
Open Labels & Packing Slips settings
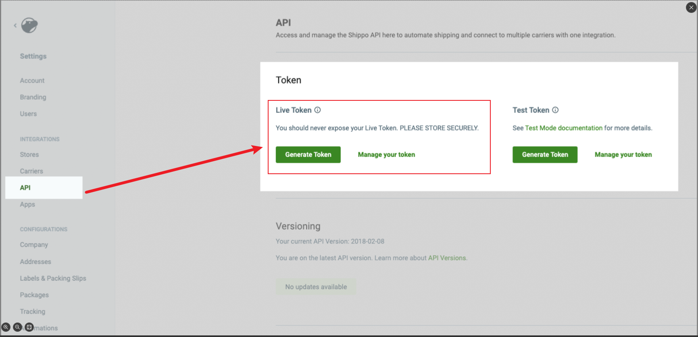[x=53, y=278]
